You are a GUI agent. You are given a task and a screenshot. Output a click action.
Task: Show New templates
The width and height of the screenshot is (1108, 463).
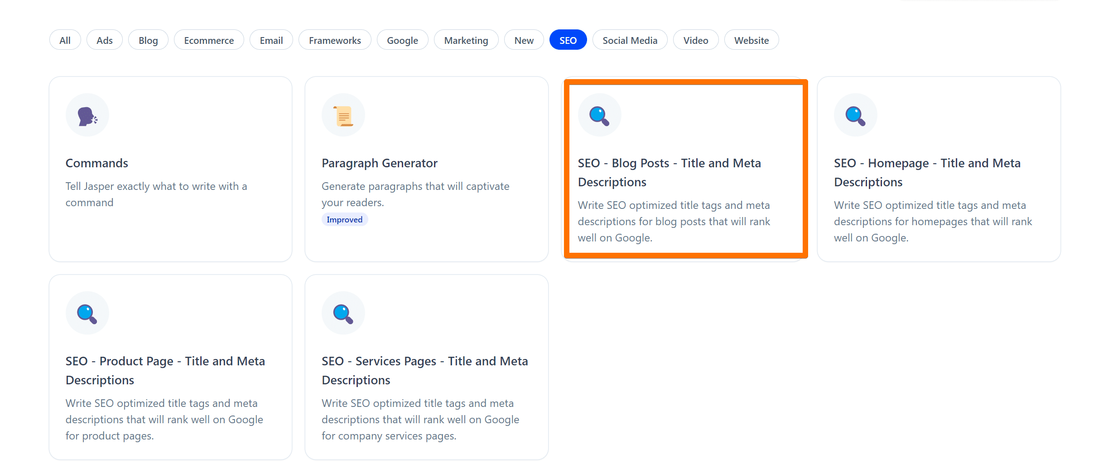coord(524,40)
